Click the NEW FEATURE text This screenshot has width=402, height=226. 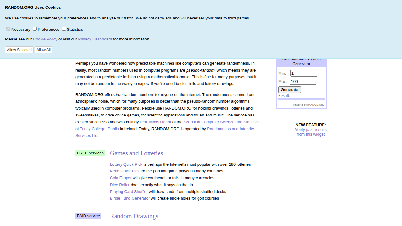point(311,125)
